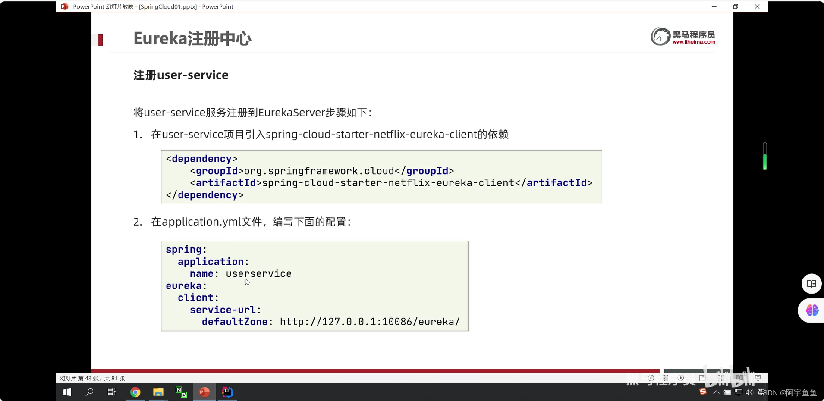824x401 pixels.
Task: Click the 'service-url:' line
Action: (226, 310)
